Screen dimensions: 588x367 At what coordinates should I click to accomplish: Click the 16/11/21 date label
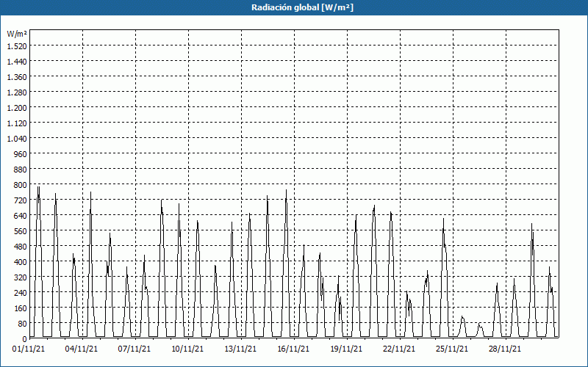pos(293,349)
